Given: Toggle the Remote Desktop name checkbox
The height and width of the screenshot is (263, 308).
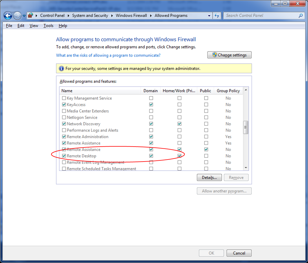Looking at the screenshot, I should coord(64,156).
